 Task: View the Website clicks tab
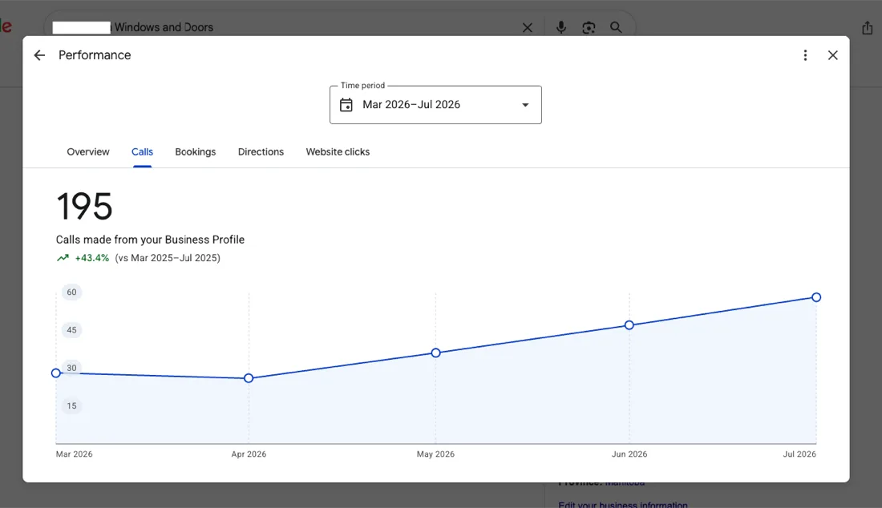point(338,151)
